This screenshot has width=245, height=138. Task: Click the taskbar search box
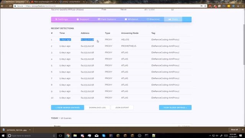31,136
